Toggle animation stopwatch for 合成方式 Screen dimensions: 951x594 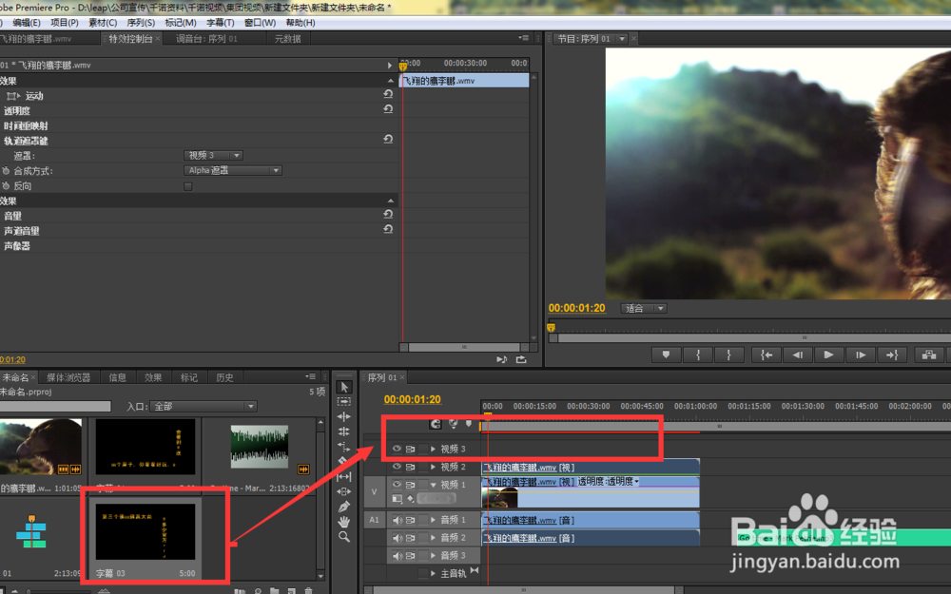6,171
